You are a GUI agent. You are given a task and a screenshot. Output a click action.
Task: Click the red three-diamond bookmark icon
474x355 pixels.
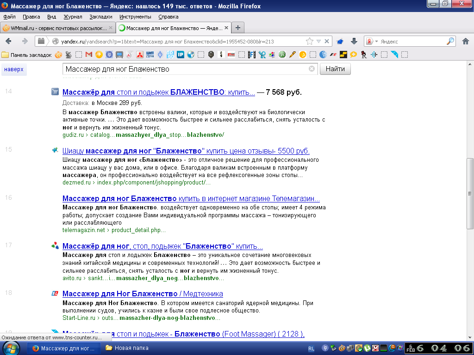(x=140, y=55)
